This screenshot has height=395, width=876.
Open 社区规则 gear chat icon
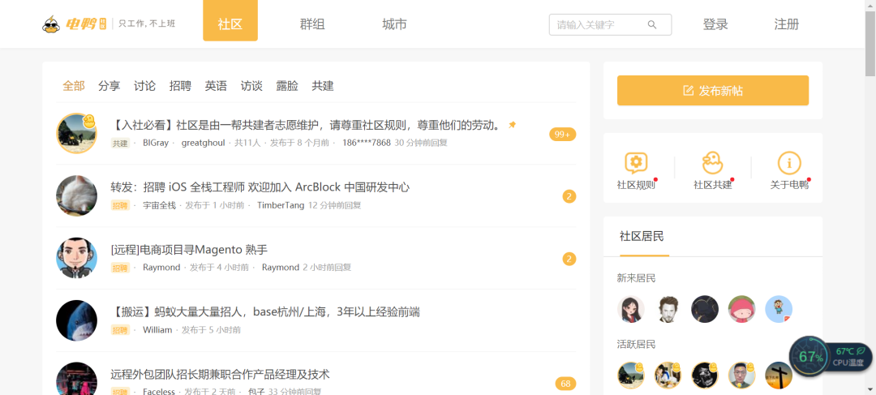click(x=636, y=163)
